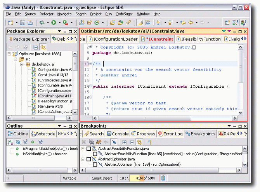
Task: Click the editor vertical scrollbar down arrow
Action: tap(241, 112)
